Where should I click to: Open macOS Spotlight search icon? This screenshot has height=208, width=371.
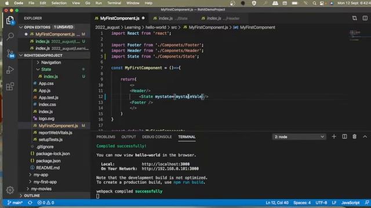314,3
